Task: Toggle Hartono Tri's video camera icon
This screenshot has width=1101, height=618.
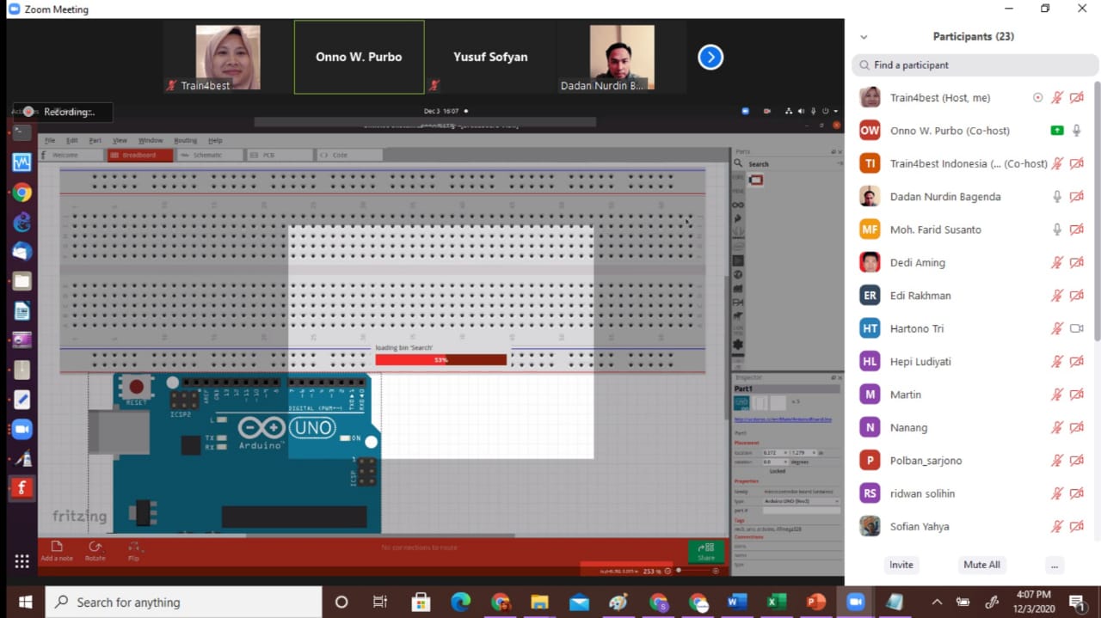Action: click(x=1076, y=328)
